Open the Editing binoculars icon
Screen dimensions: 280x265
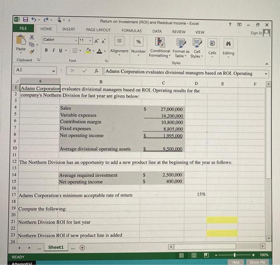(228, 44)
